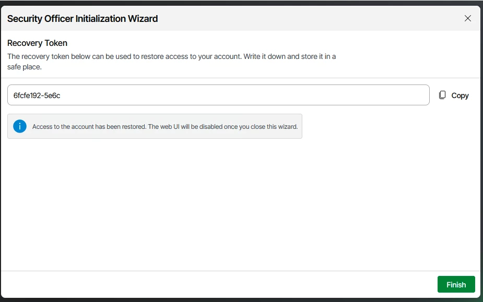
Task: Click the wizard title text
Action: coord(83,19)
